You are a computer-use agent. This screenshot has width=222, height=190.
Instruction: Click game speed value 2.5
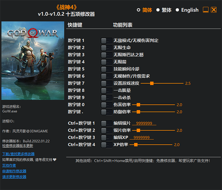point(188,84)
